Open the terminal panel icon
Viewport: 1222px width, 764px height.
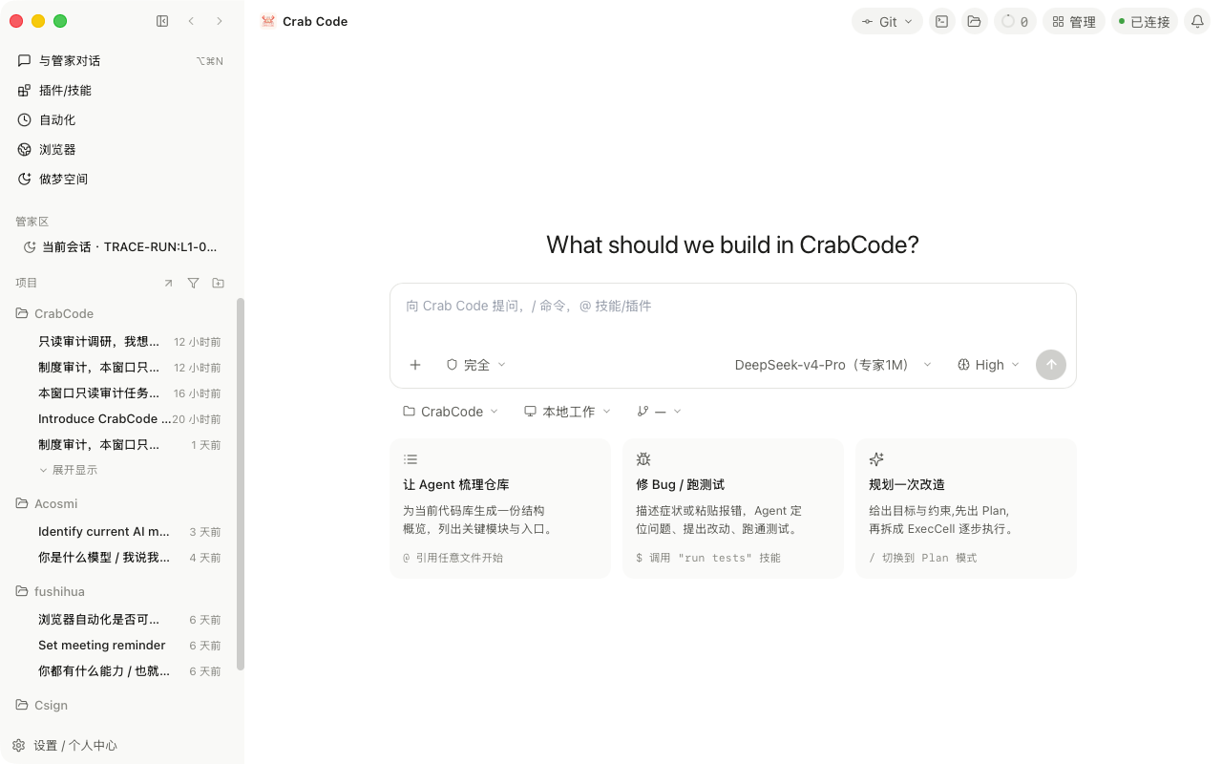(941, 21)
